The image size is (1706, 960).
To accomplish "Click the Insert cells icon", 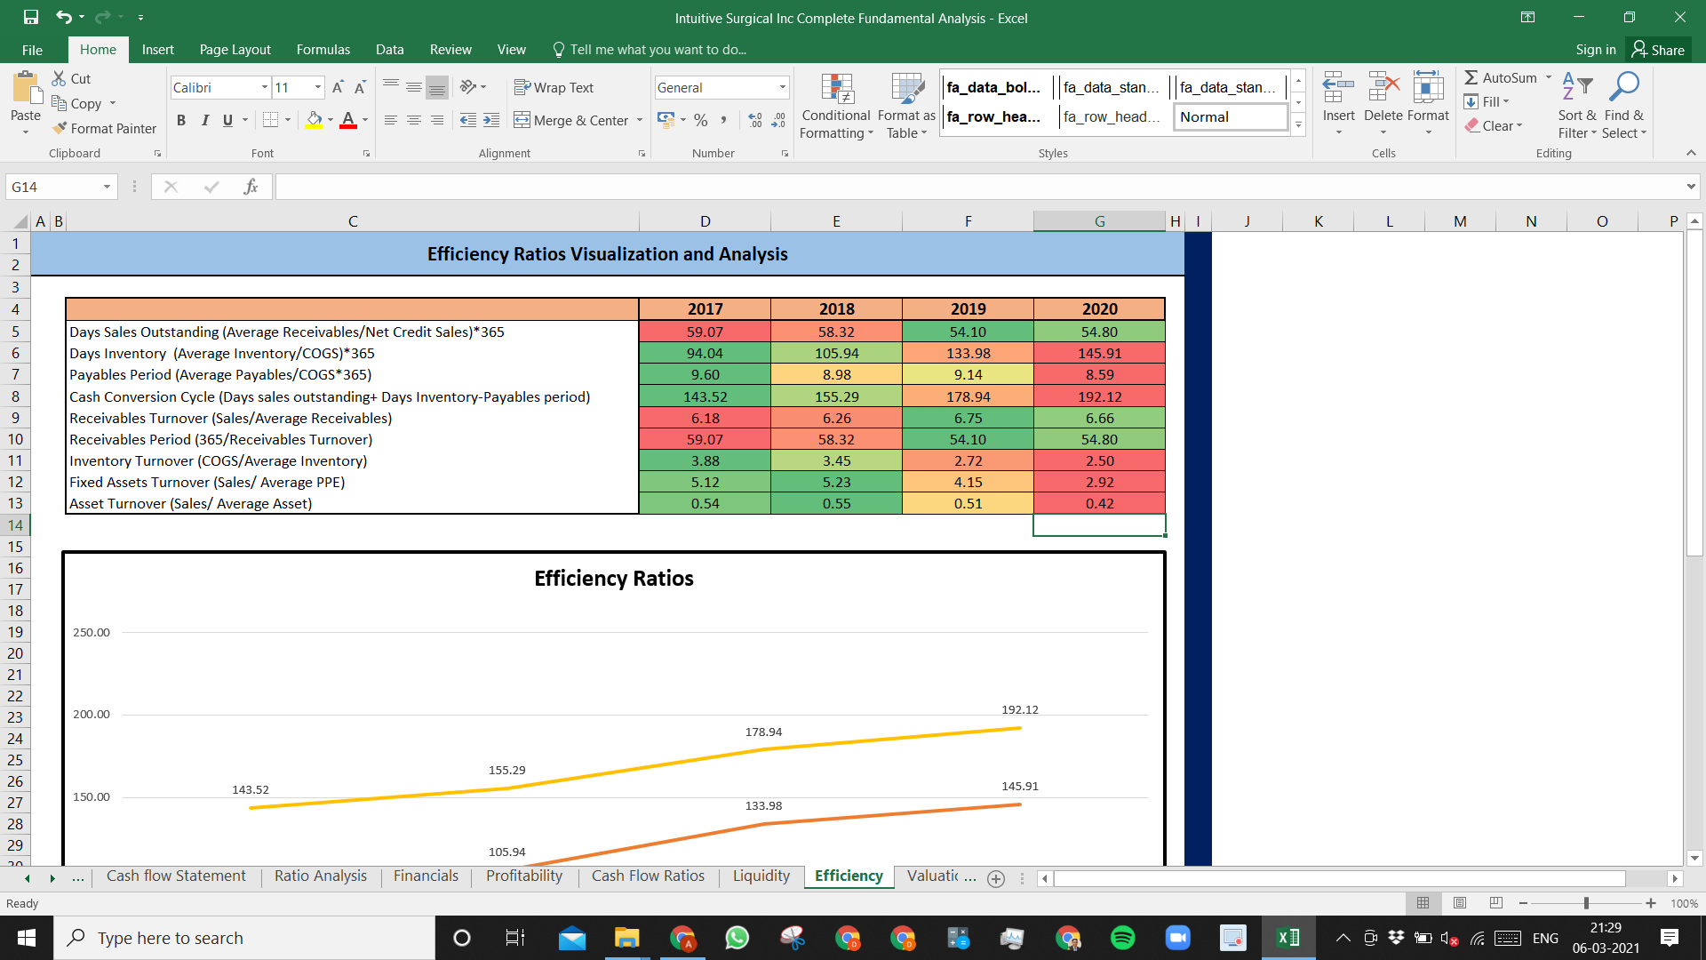I will 1338,89.
